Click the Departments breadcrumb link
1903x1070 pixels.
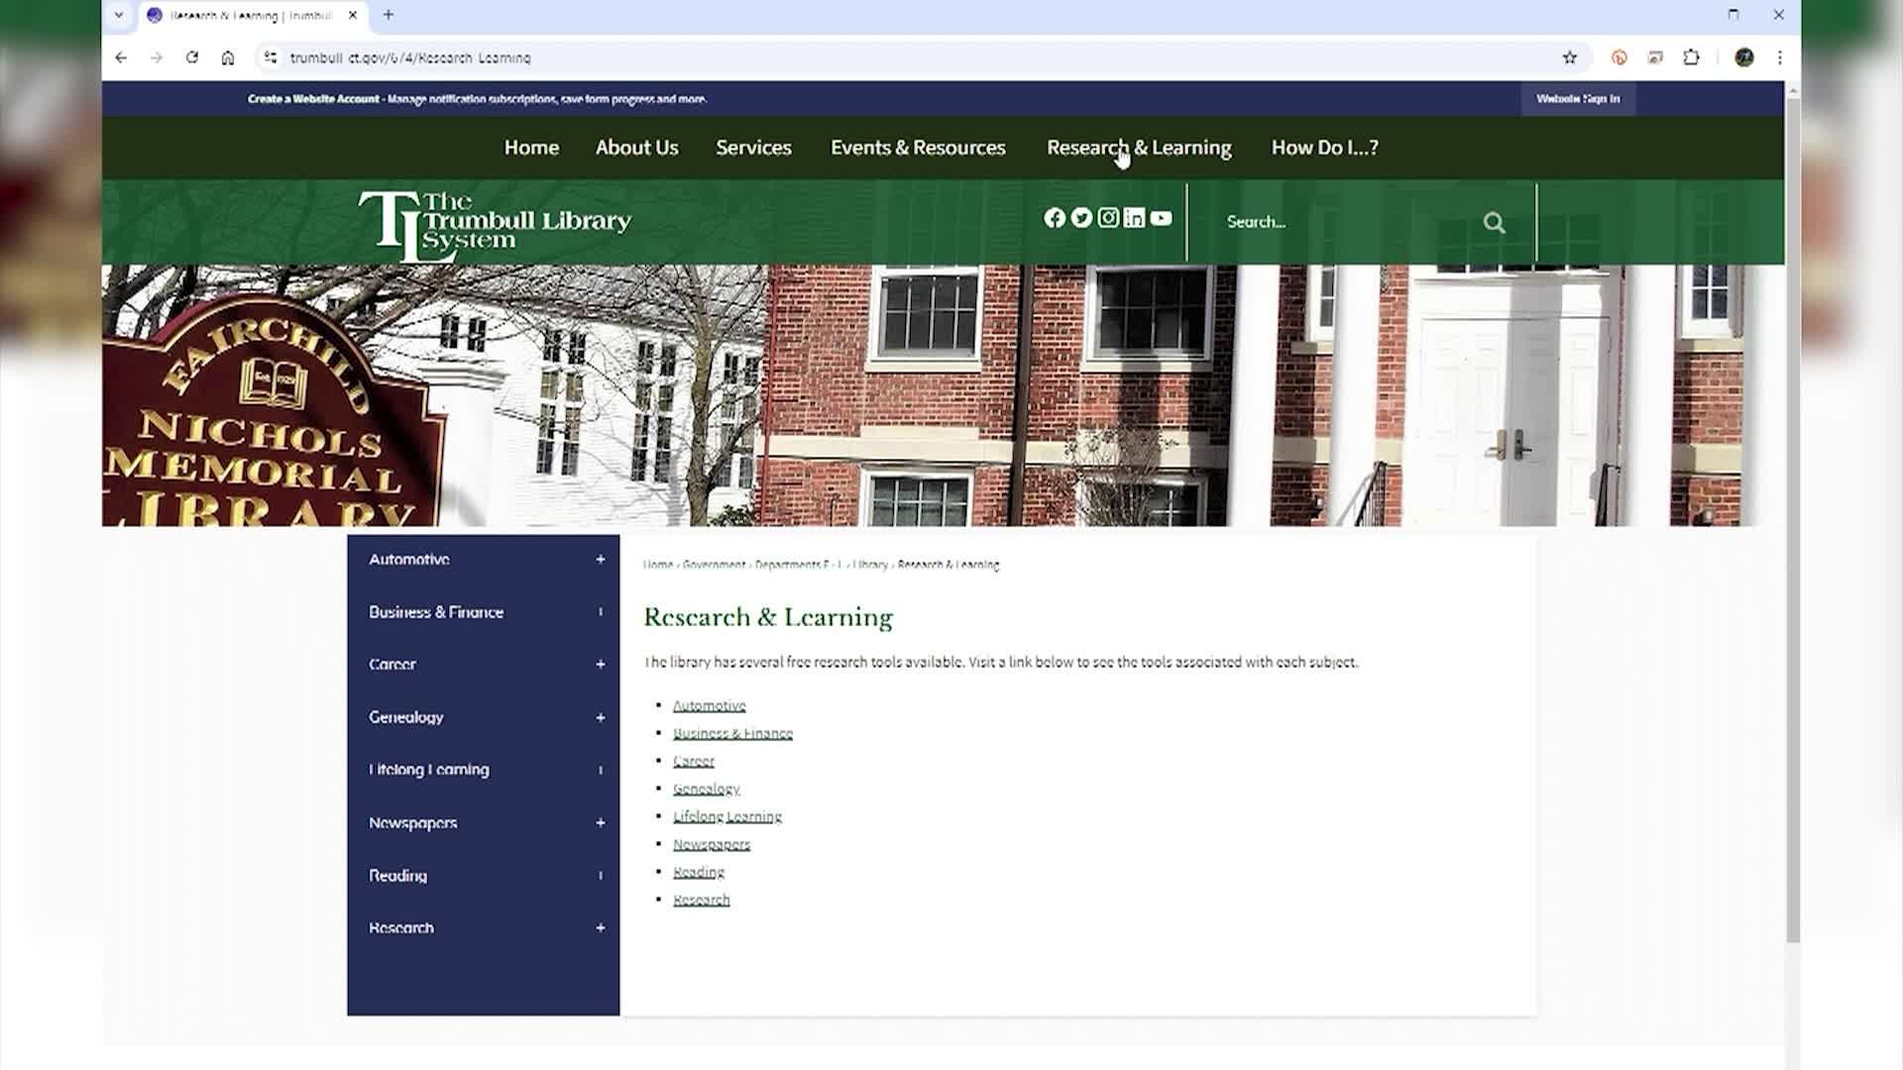tap(798, 565)
